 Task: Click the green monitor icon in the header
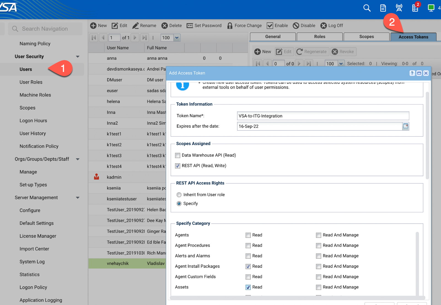(431, 8)
